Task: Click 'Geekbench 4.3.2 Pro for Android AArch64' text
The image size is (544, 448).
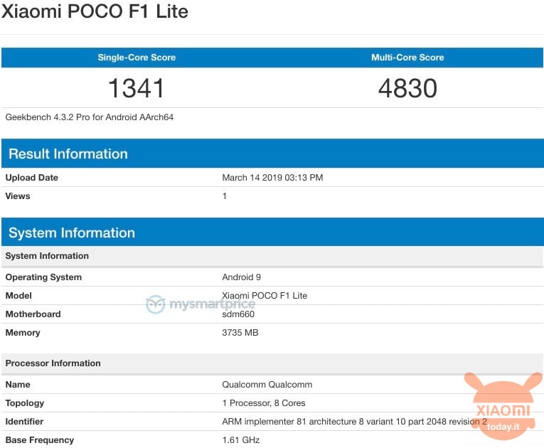Action: 89,117
